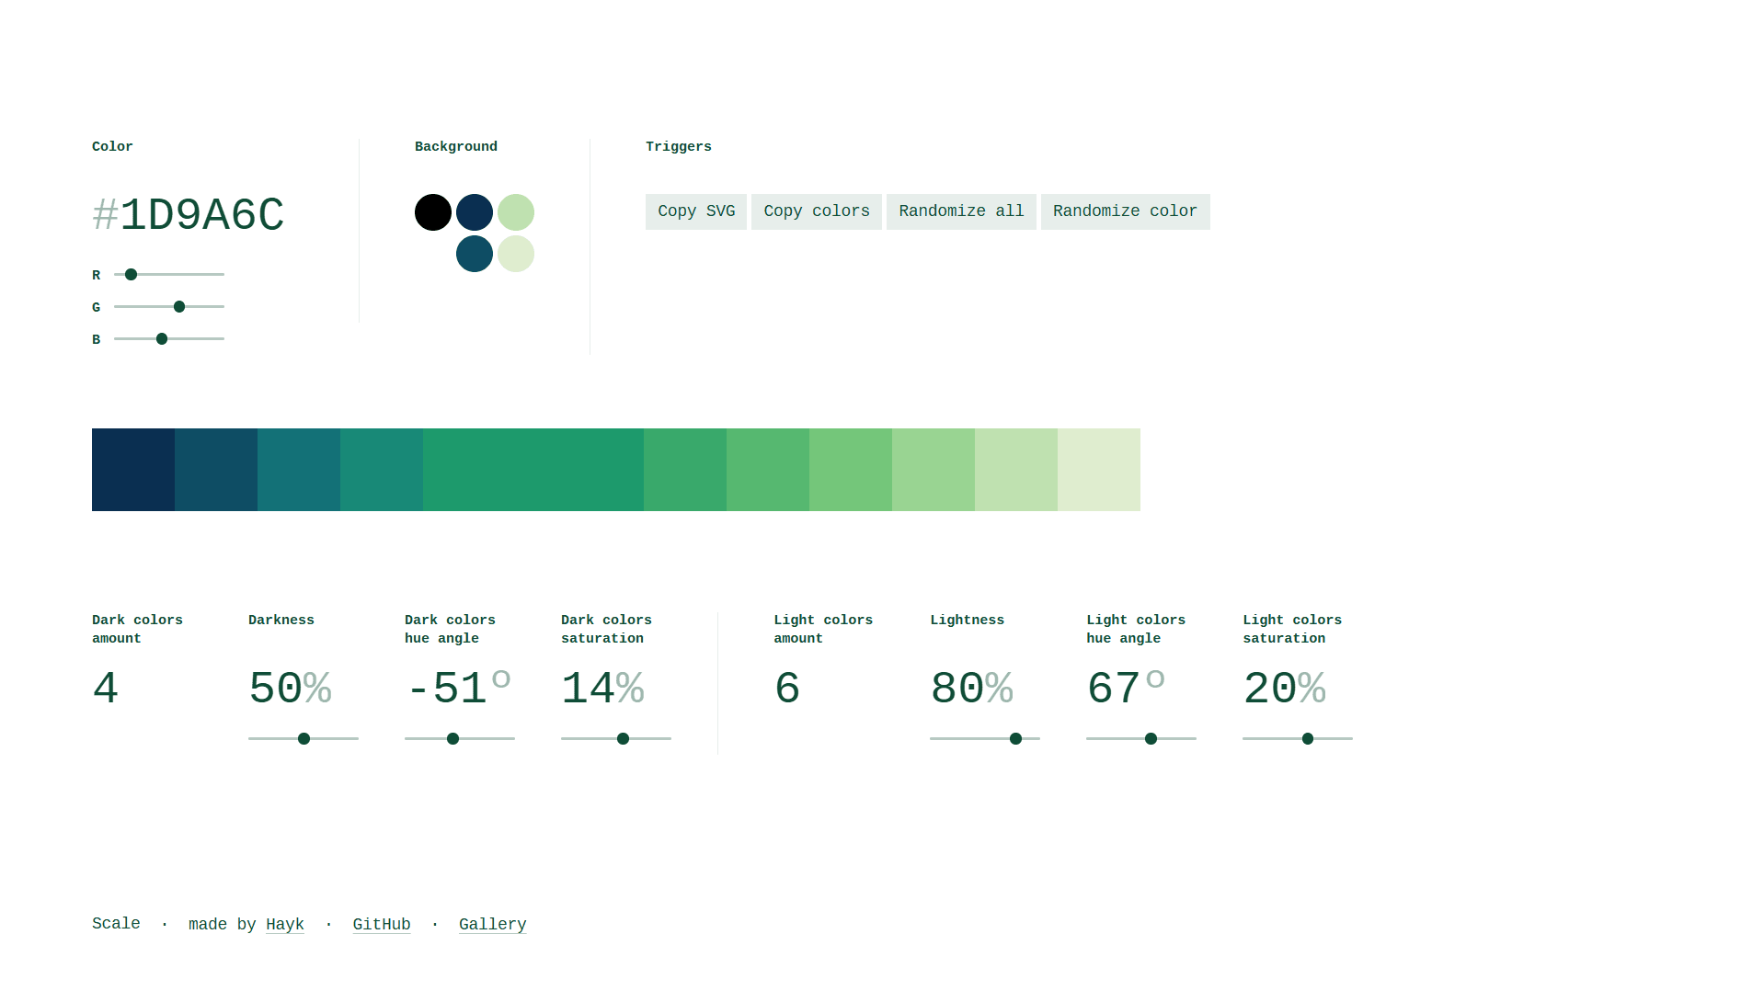The height and width of the screenshot is (991, 1764).
Task: Click the G channel slider handle
Action: pos(179,307)
